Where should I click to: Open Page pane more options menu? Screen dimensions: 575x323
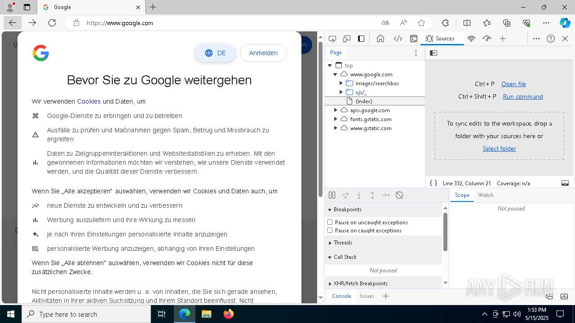click(416, 53)
